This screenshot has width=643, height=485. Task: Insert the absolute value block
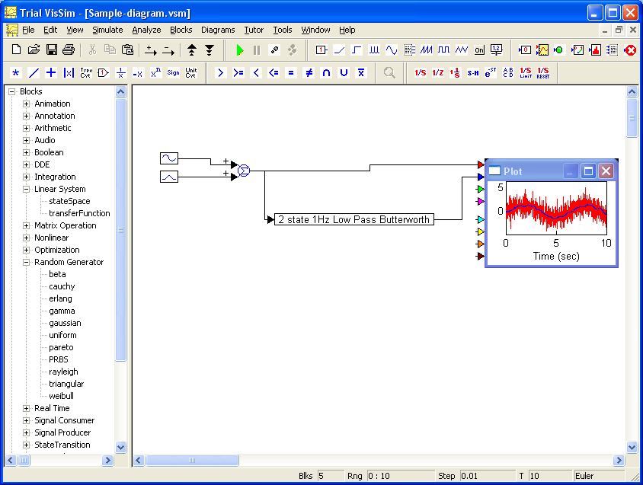69,73
